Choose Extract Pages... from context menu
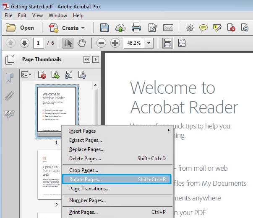This screenshot has height=218, width=253. point(117,140)
